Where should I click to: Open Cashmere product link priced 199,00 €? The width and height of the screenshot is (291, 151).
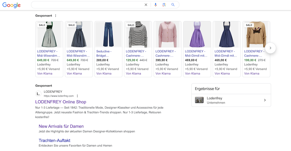pyautogui.click(x=254, y=54)
